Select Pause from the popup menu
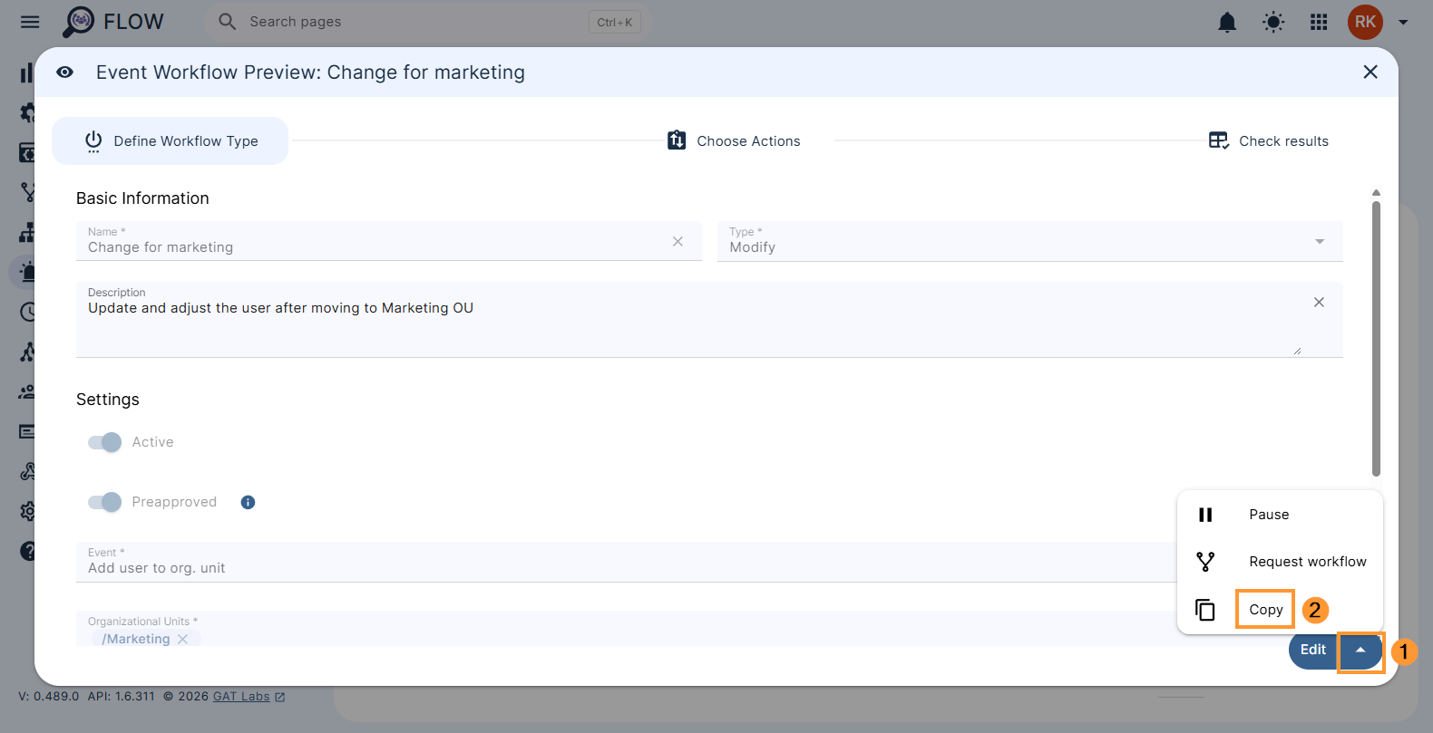 [x=1280, y=515]
